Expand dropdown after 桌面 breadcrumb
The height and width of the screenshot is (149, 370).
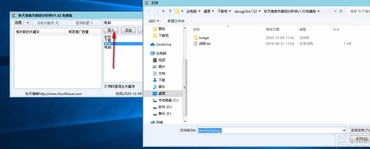click(213, 11)
